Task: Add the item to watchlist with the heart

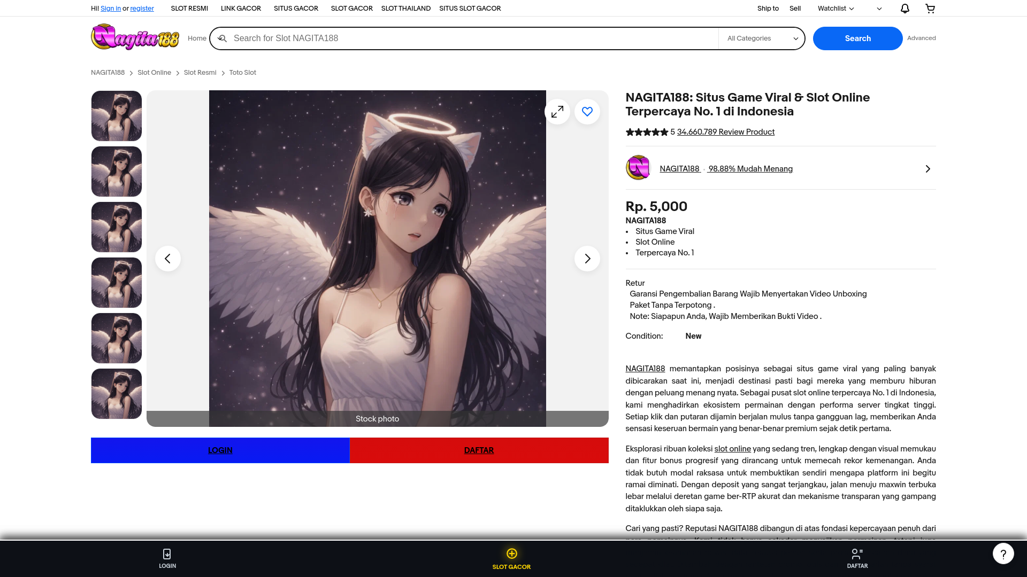Action: (x=587, y=112)
